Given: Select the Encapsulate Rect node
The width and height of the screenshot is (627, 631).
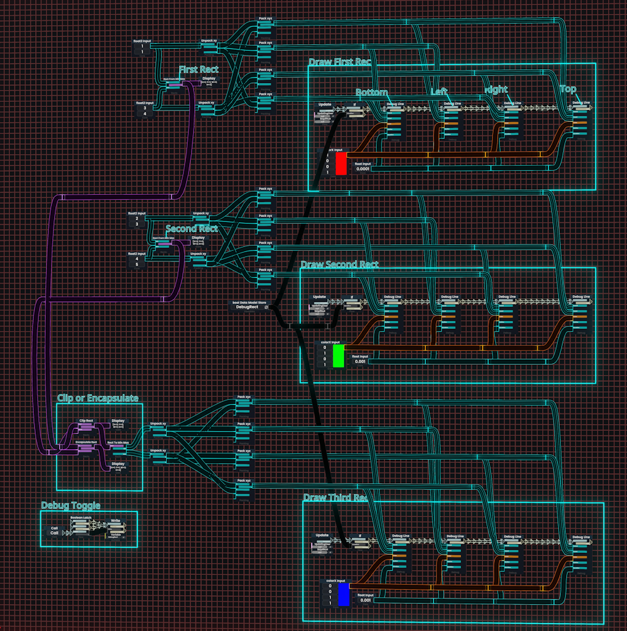Looking at the screenshot, I should pyautogui.click(x=86, y=442).
